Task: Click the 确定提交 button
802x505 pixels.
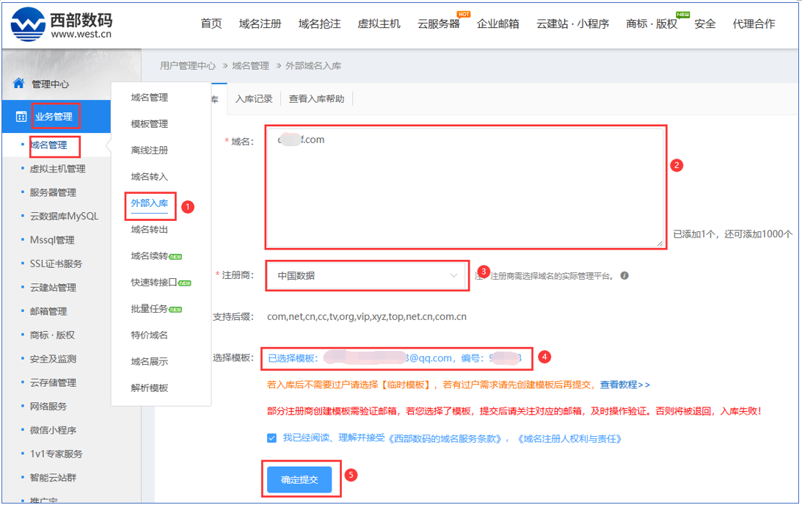Action: coord(299,479)
